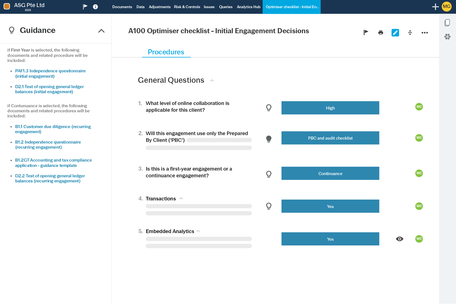456x304 pixels.
Task: Open PAF1.3 Independence questionnaire link
Action: (x=50, y=73)
